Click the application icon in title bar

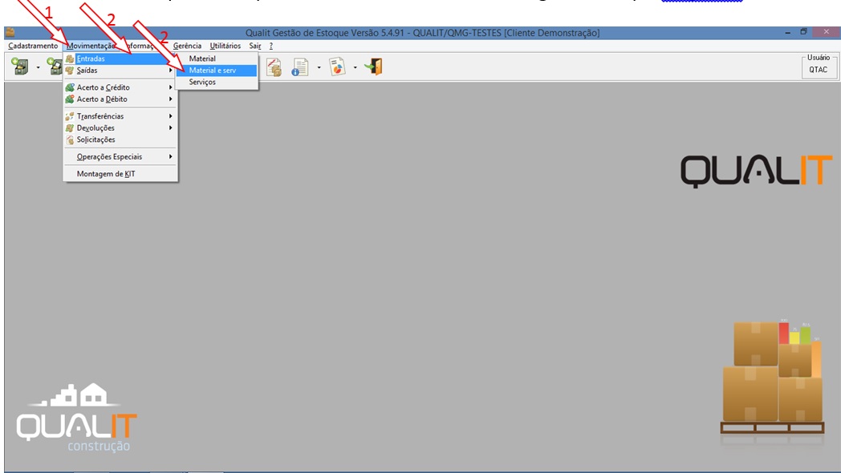click(x=10, y=33)
